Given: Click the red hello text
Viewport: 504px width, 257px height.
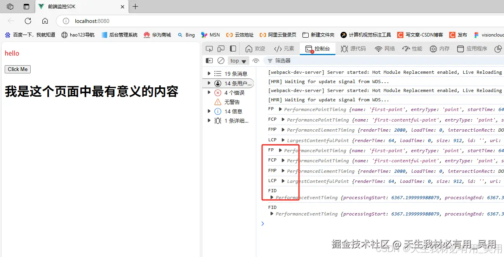Looking at the screenshot, I should click(x=12, y=53).
